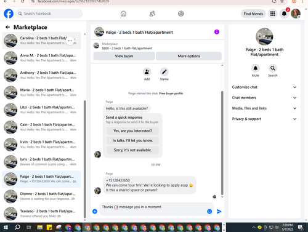Open the three-dot options on Carolina chat

(x=70, y=41)
